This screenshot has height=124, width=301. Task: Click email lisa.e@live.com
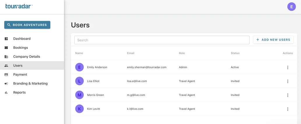point(137,81)
